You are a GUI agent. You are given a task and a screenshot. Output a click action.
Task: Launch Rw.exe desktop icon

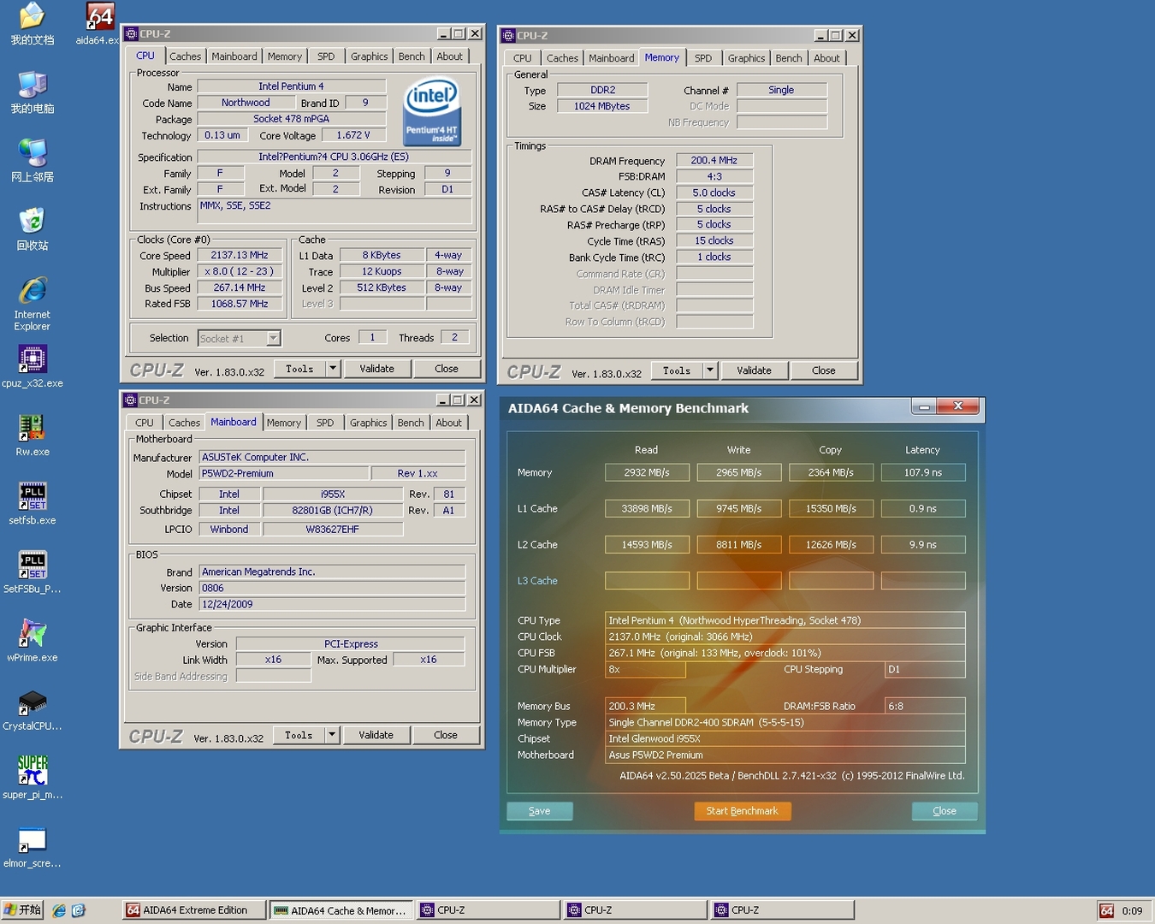click(32, 435)
